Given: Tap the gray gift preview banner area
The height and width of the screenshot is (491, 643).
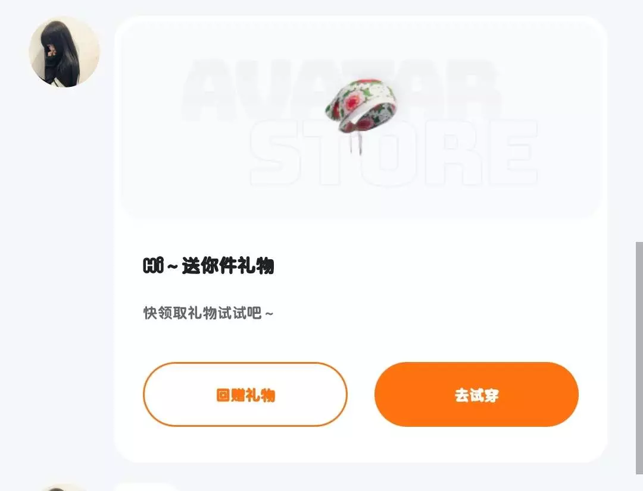Looking at the screenshot, I should click(x=361, y=120).
